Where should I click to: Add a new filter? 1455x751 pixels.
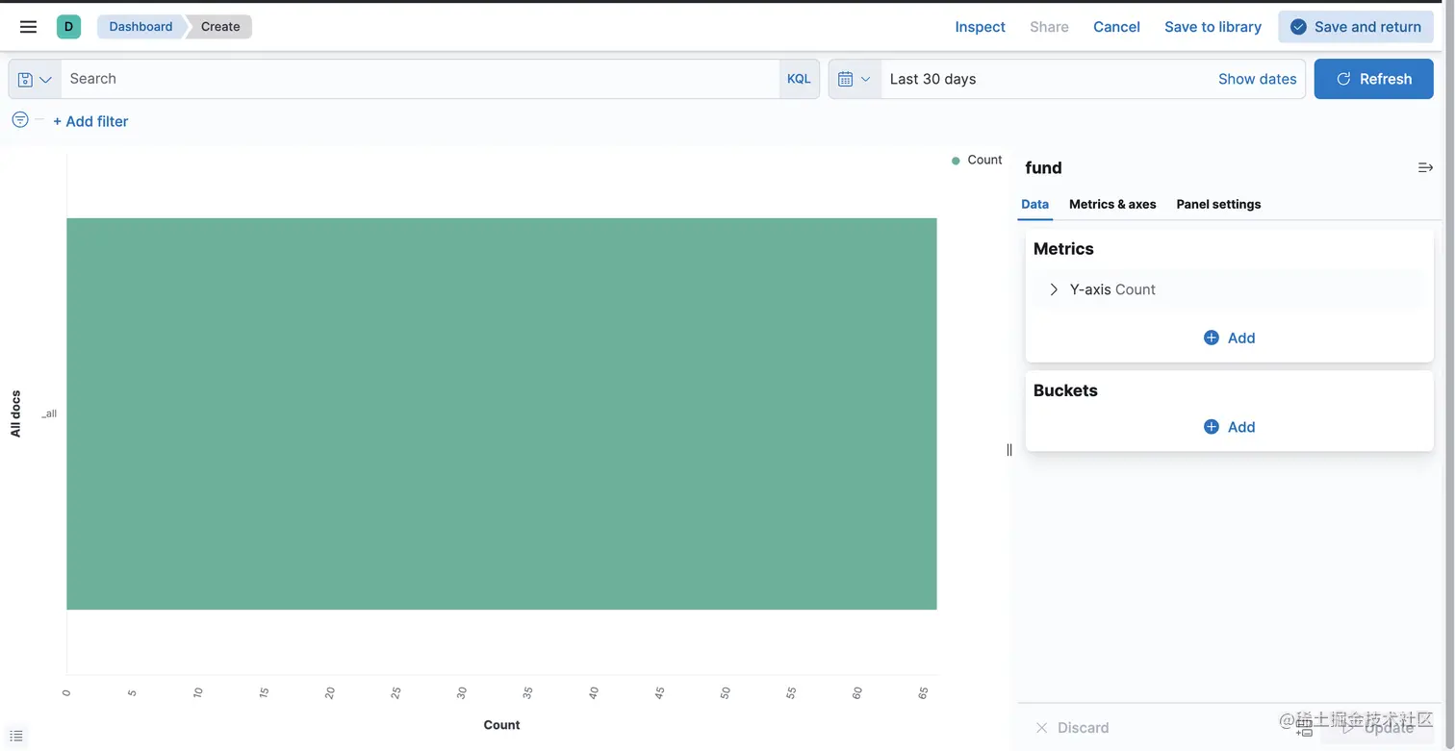(90, 121)
